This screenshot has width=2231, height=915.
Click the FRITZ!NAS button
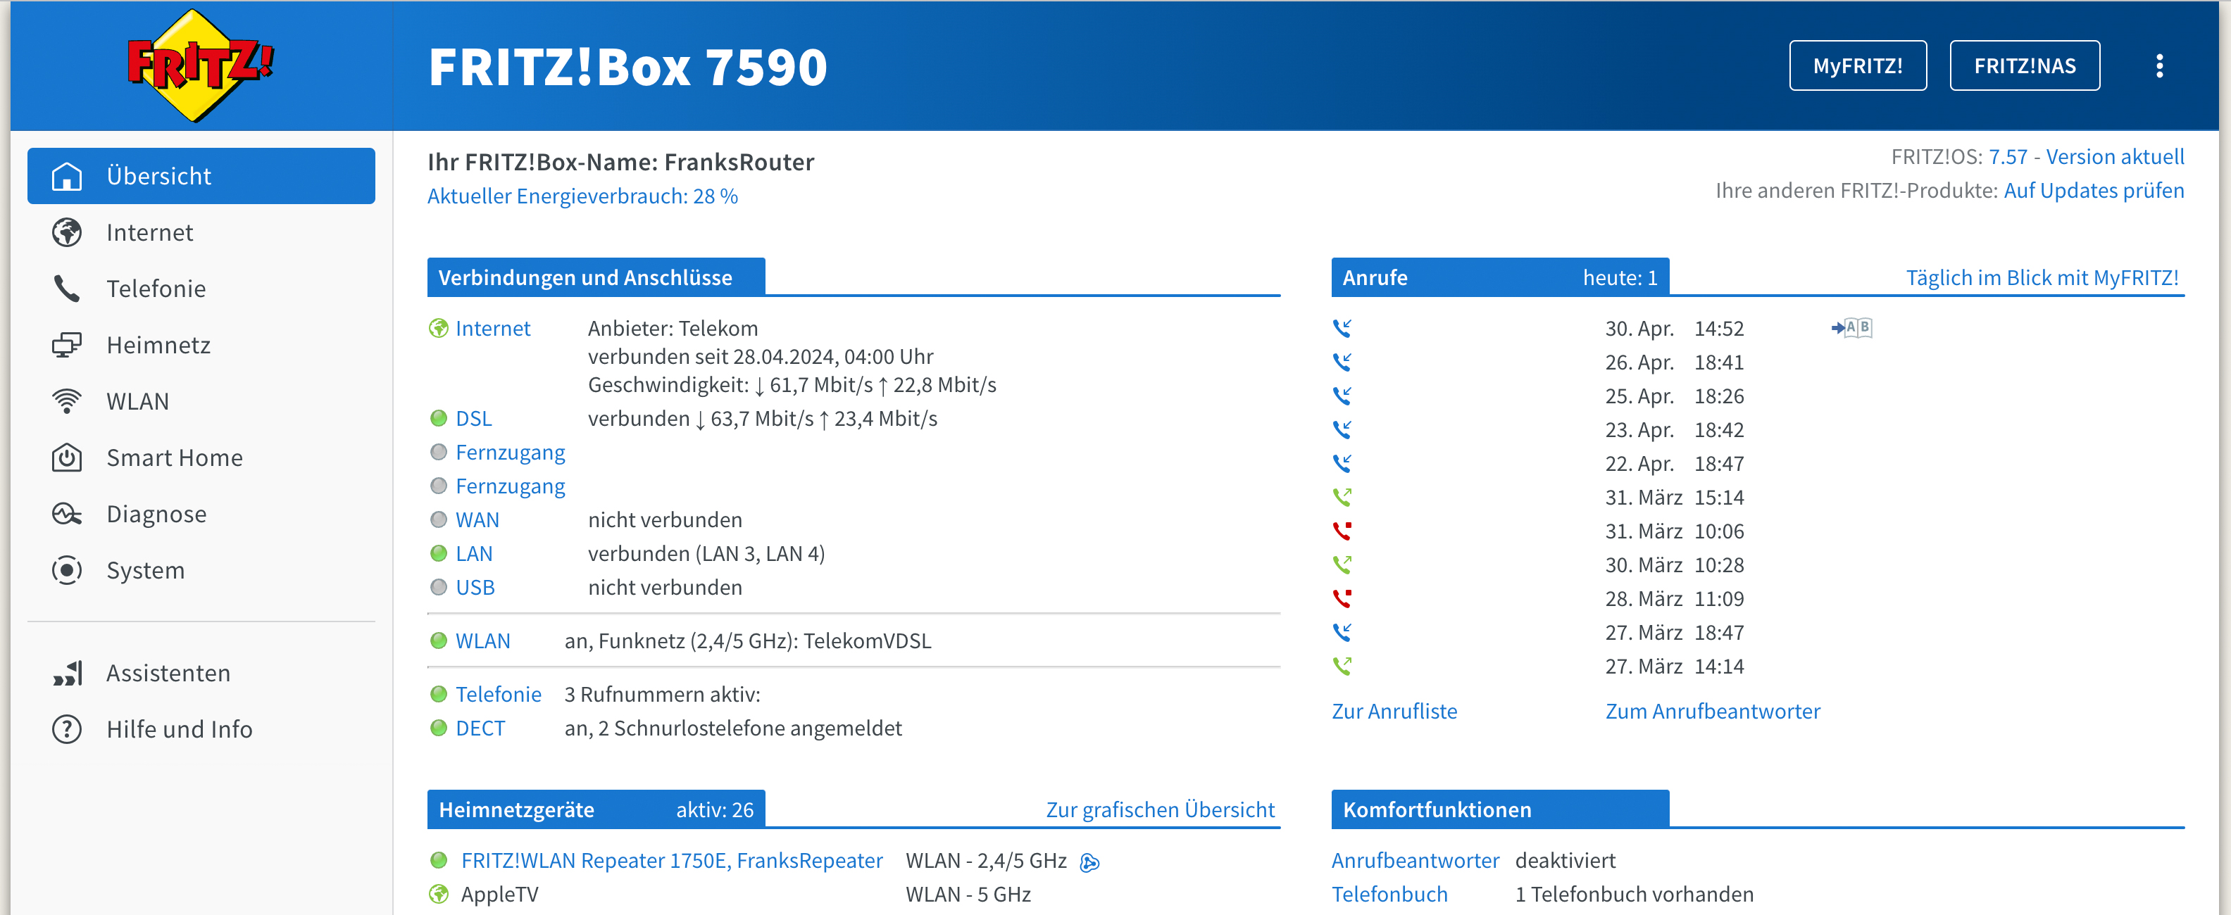coord(2025,65)
